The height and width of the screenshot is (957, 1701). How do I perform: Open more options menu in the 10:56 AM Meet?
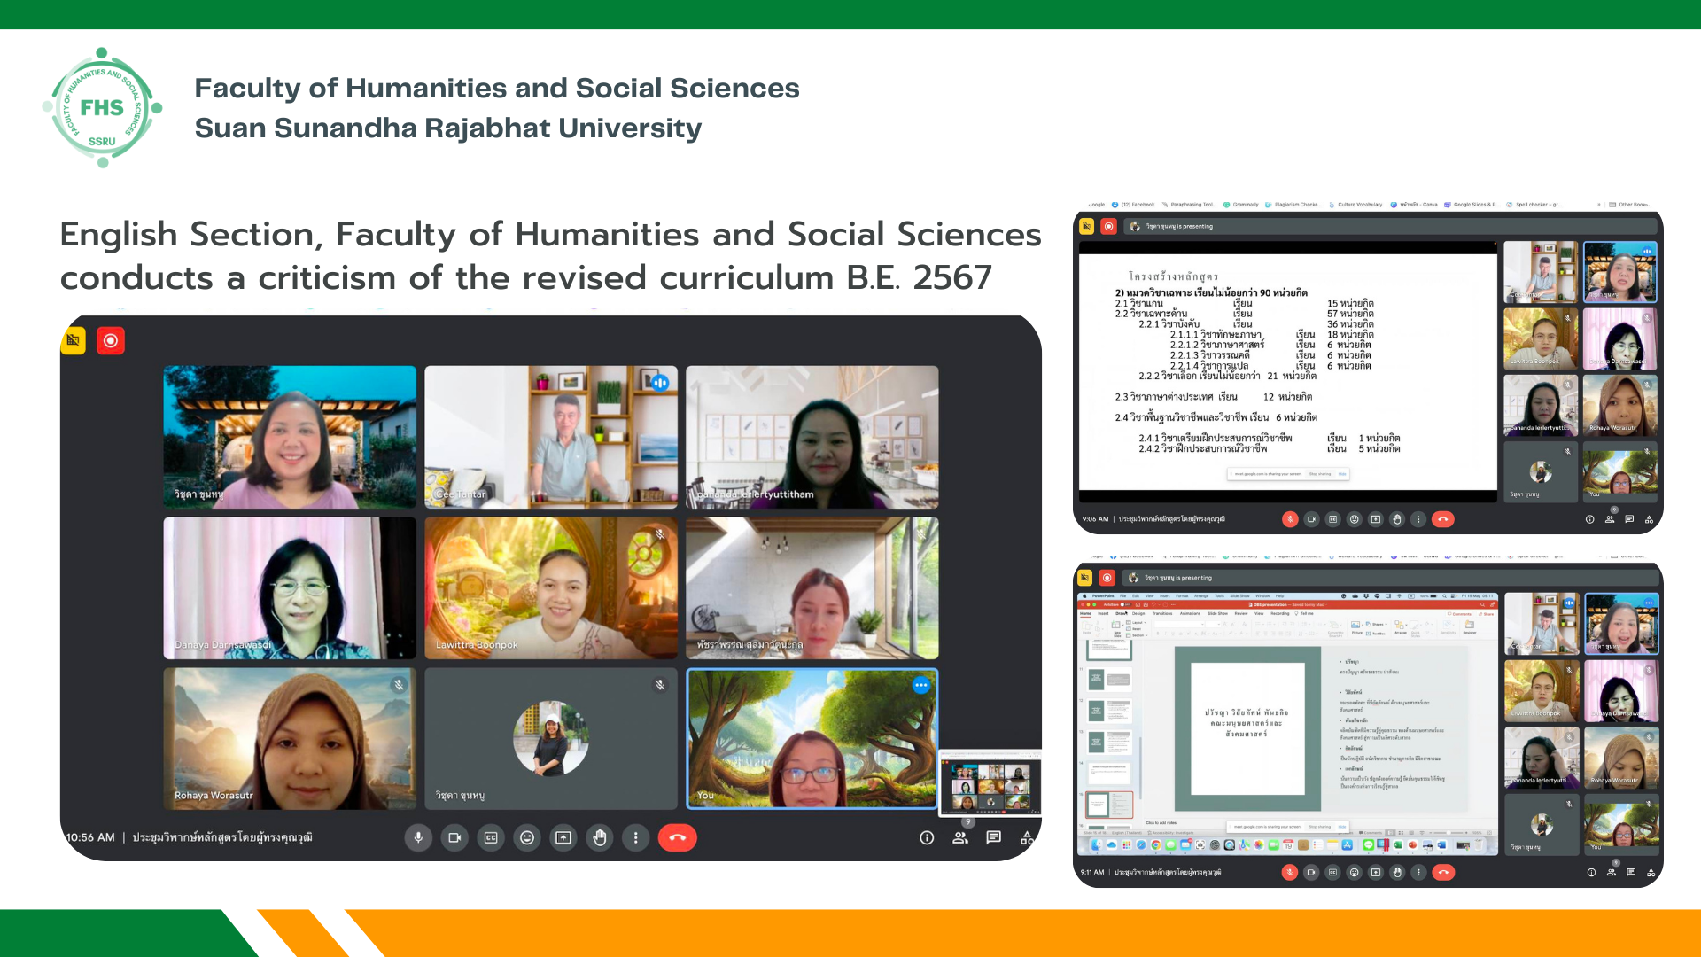click(635, 837)
